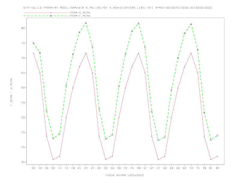This screenshot has width=237, height=183.
Task: Click the y-axis tick value 75
Action: [x=23, y=43]
